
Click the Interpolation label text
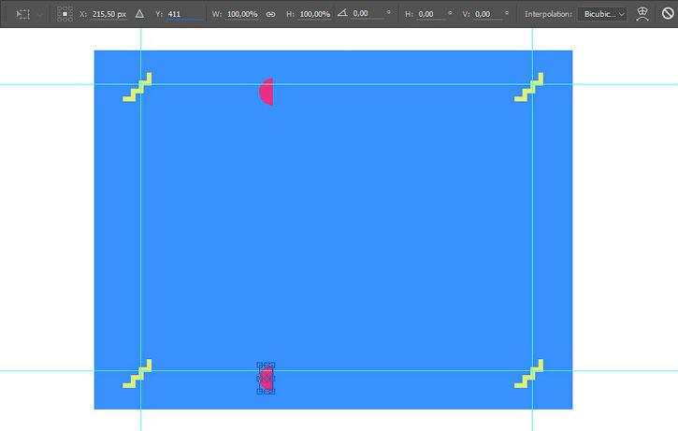click(548, 14)
